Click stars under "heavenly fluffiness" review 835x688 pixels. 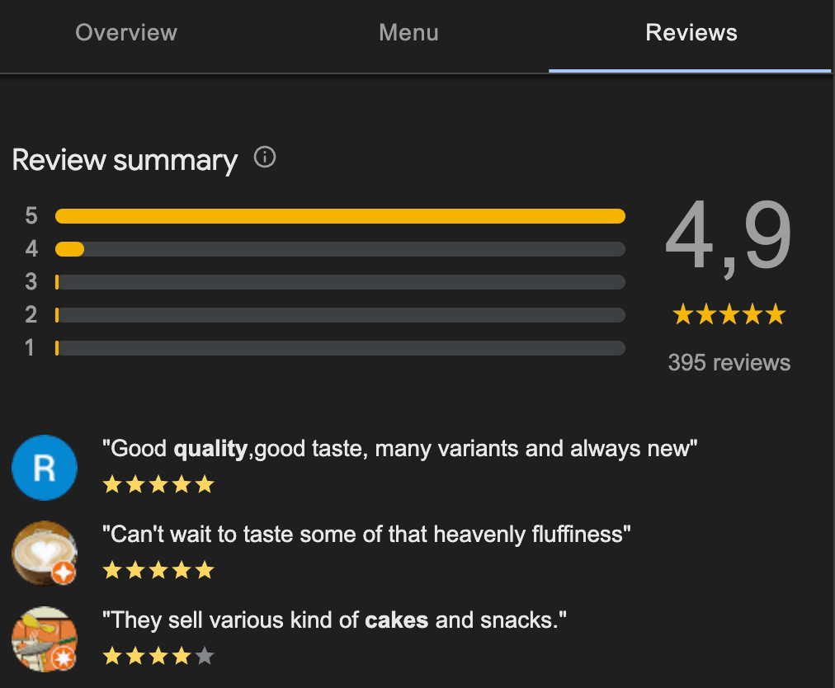click(x=158, y=570)
